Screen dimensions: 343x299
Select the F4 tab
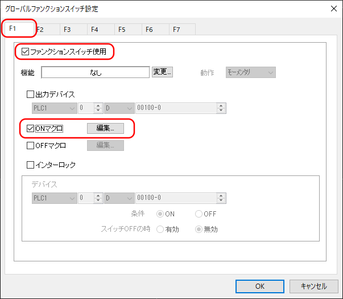(x=94, y=29)
